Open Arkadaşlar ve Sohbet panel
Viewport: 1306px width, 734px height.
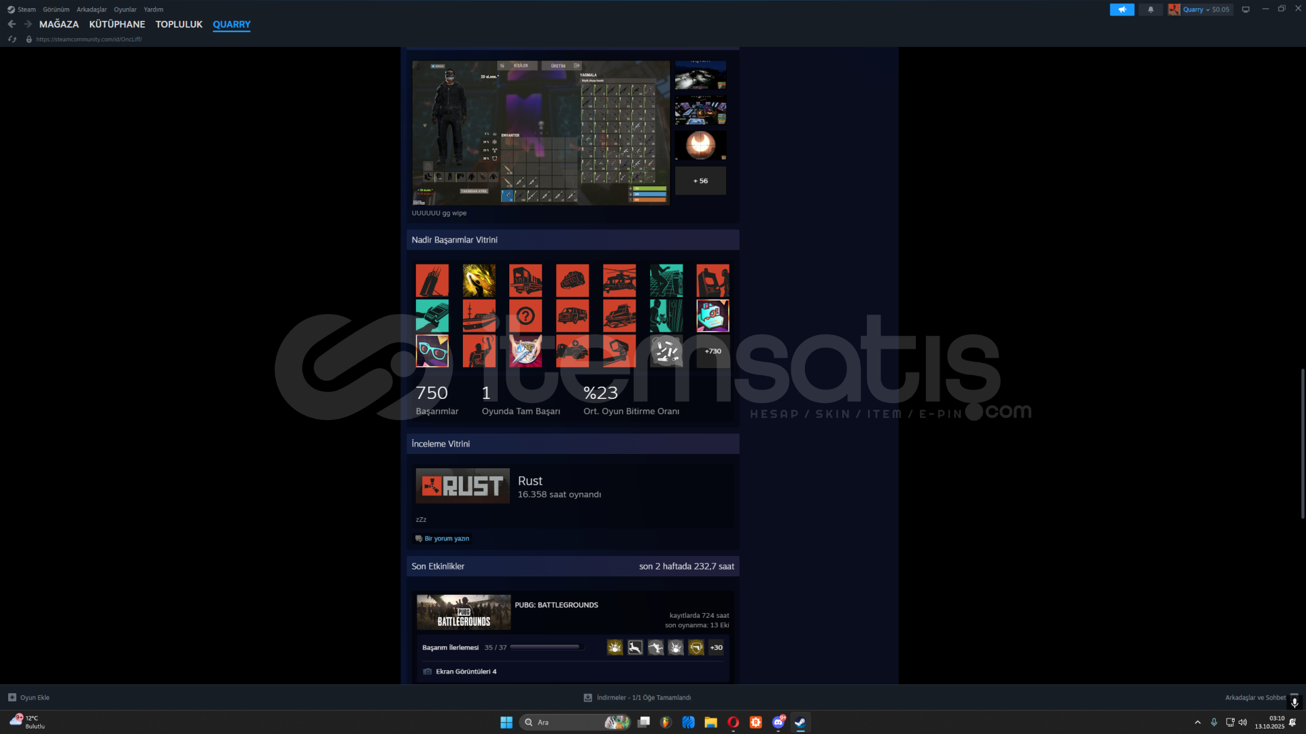pyautogui.click(x=1254, y=697)
